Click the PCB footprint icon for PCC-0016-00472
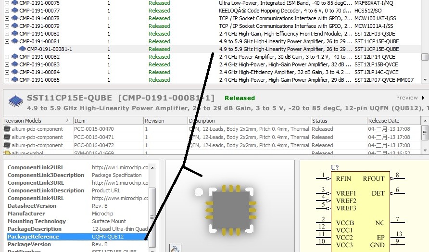 click(x=7, y=145)
